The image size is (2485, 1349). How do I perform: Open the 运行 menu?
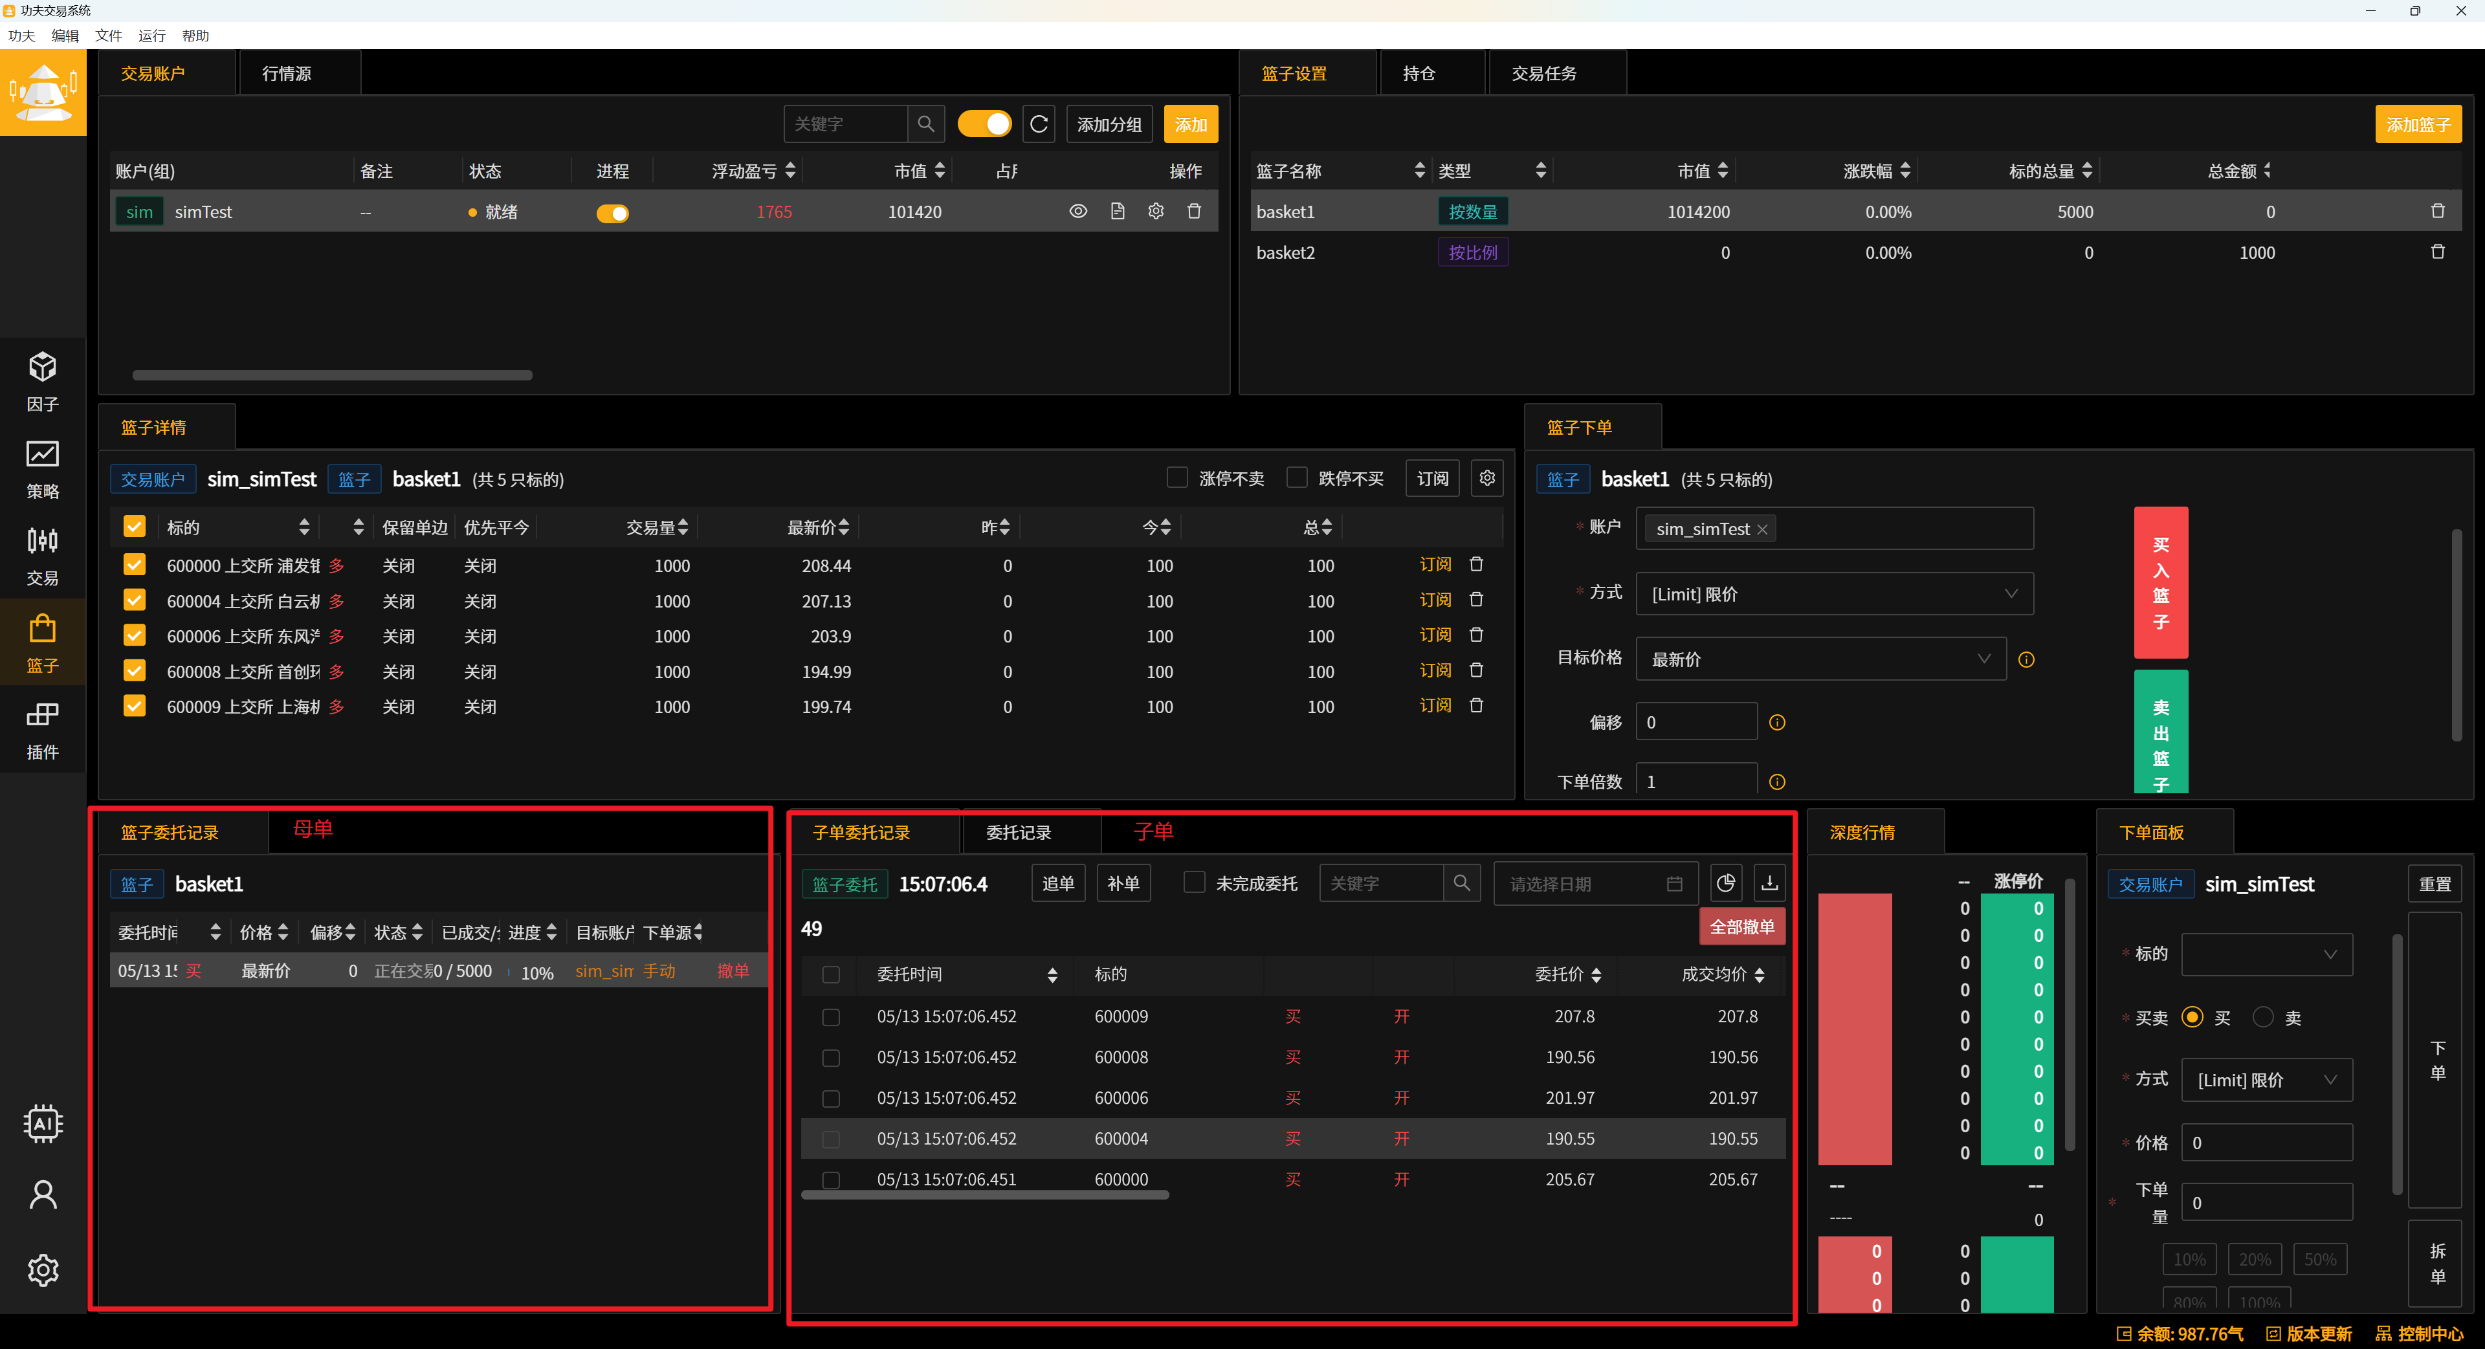click(x=151, y=36)
